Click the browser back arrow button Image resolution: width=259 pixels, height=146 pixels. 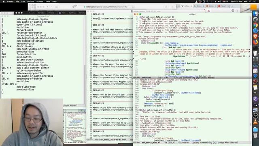tap(48, 7)
